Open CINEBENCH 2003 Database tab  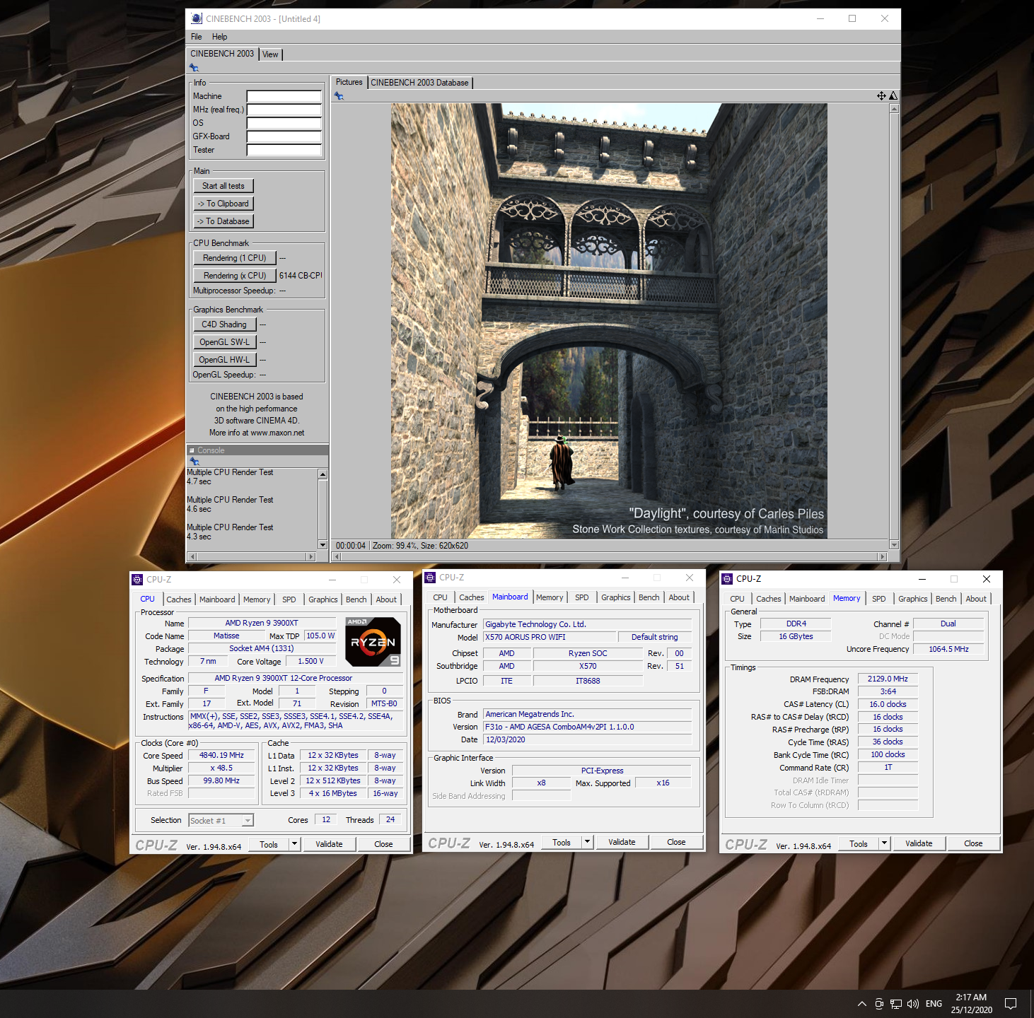click(x=420, y=83)
